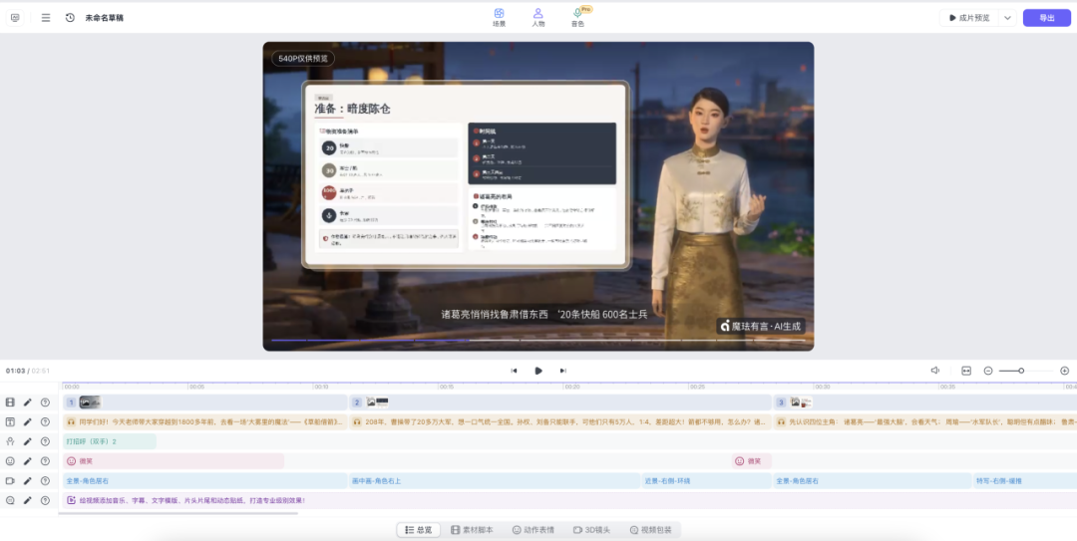
Task: Click the 540P仅供预览 badge
Action: (303, 59)
